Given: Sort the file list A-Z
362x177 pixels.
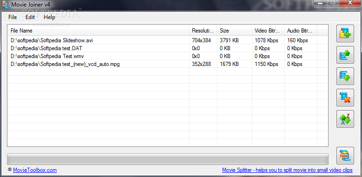Looking at the screenshot, I should 345,119.
